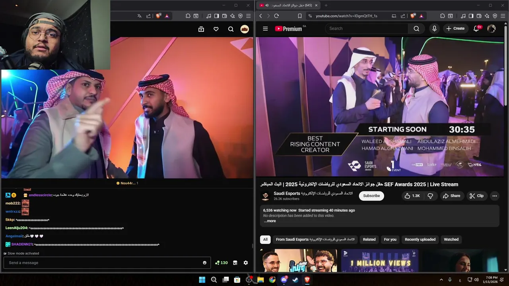Bookmark the YouTube page
509x286 pixels.
coord(299,16)
